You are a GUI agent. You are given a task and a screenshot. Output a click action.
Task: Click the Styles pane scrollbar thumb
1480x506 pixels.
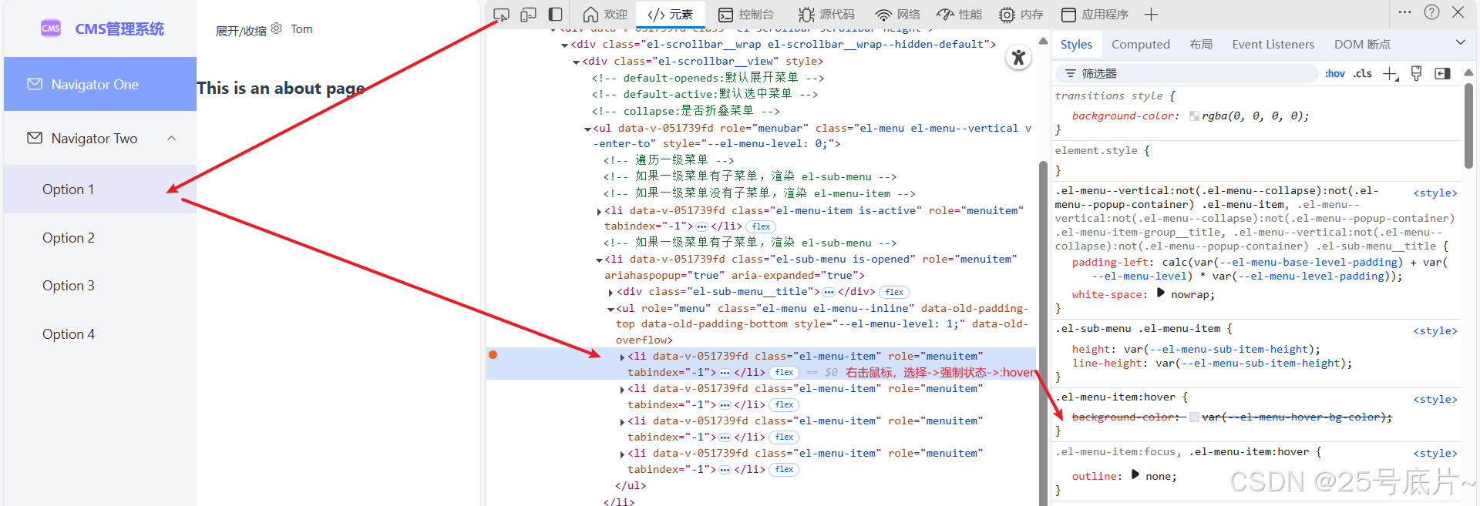pos(1468,125)
